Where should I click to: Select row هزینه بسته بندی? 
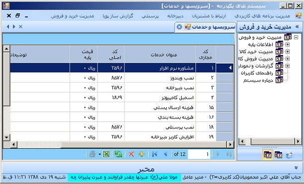tap(122, 118)
